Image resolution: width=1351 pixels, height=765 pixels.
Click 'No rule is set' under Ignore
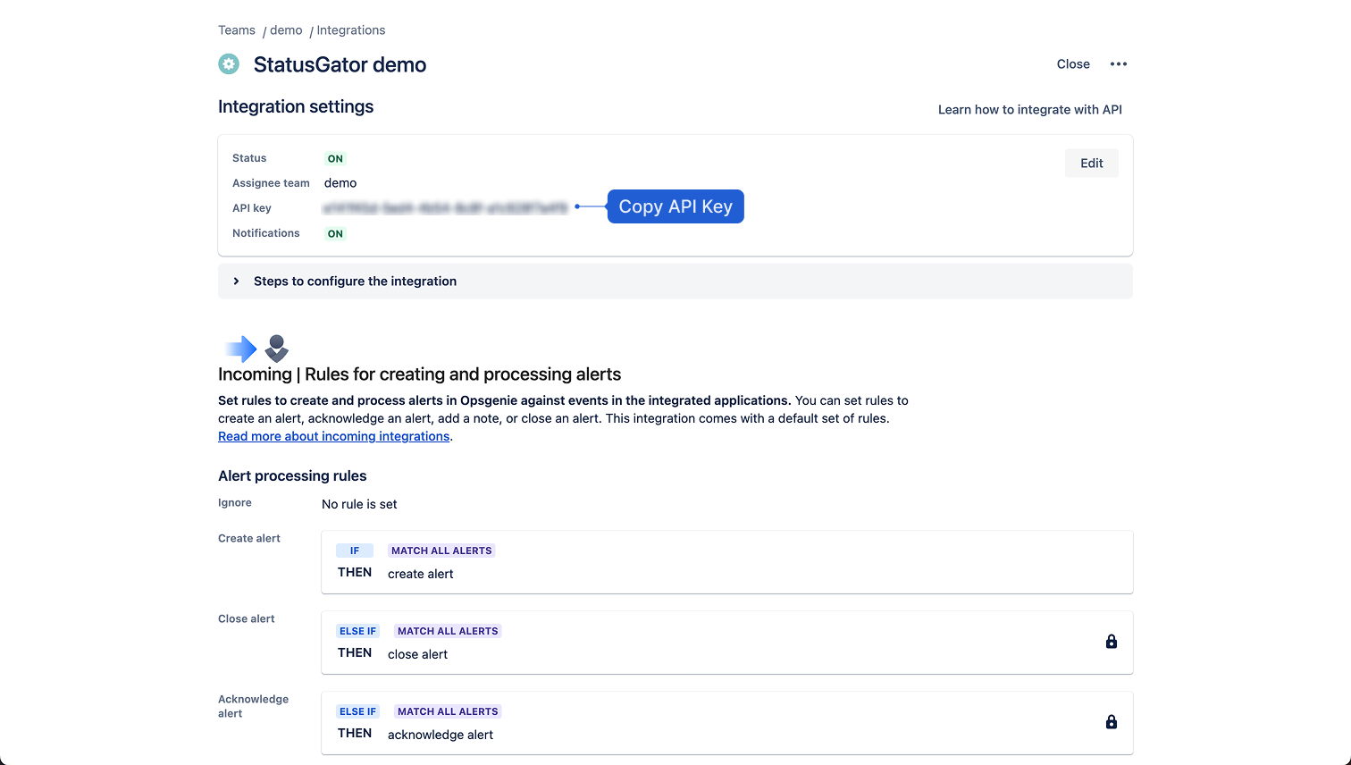(x=359, y=504)
